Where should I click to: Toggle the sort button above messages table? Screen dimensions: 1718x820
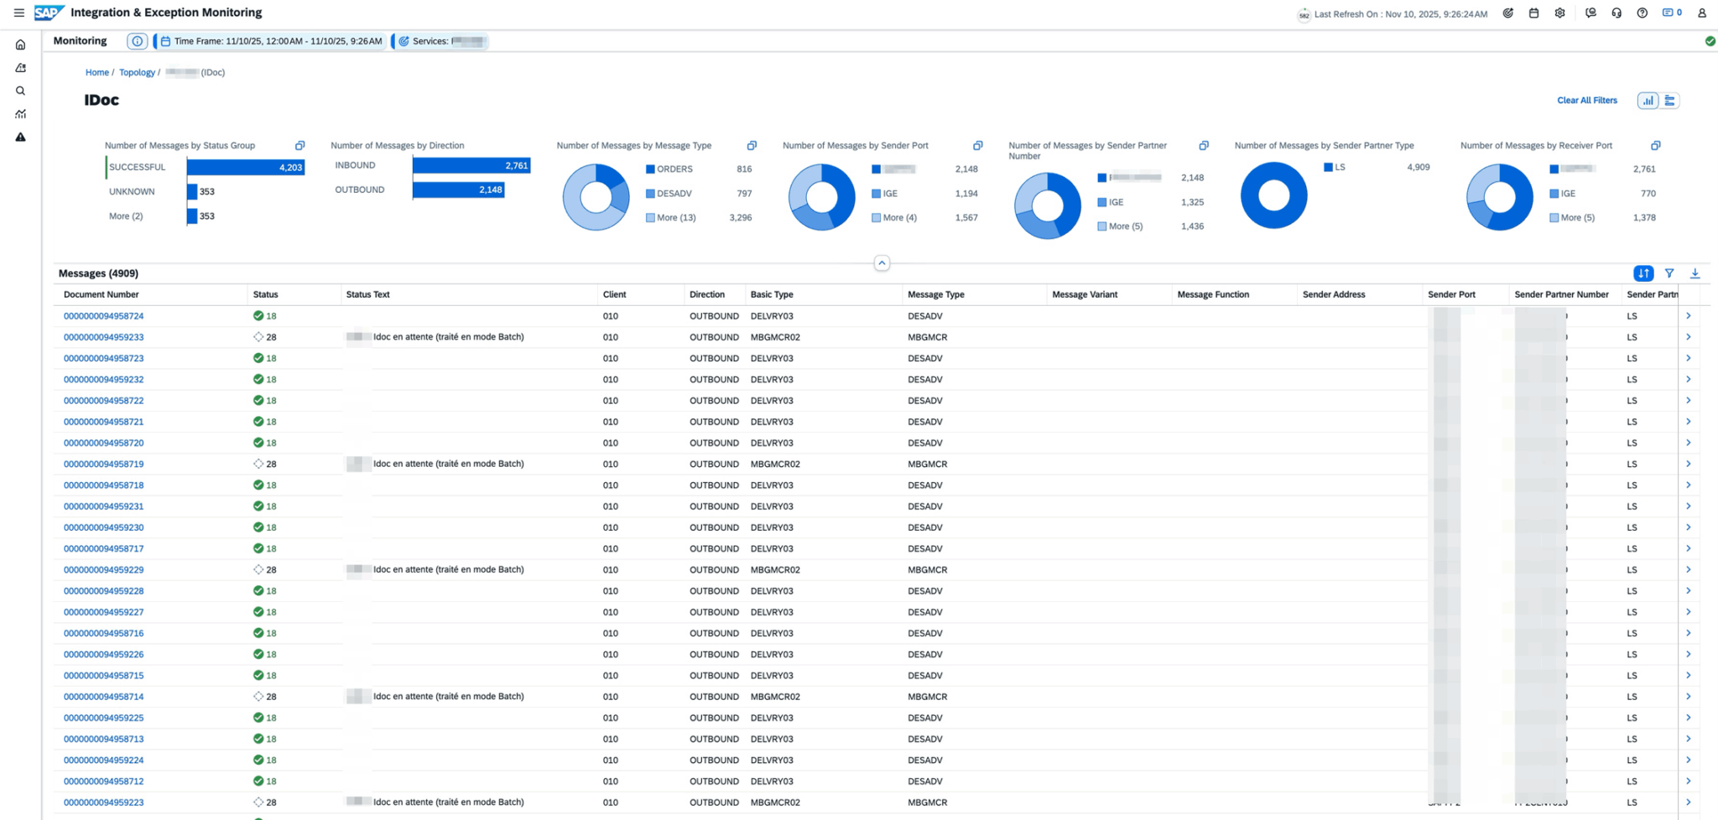tap(1643, 273)
